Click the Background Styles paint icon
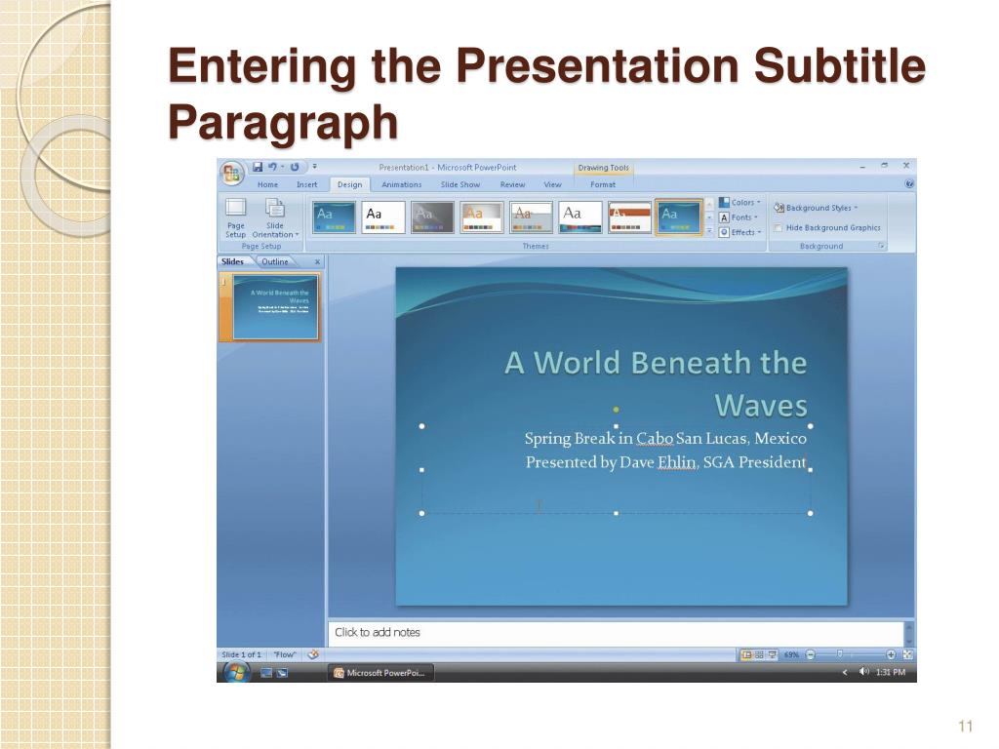The image size is (999, 749). [779, 208]
